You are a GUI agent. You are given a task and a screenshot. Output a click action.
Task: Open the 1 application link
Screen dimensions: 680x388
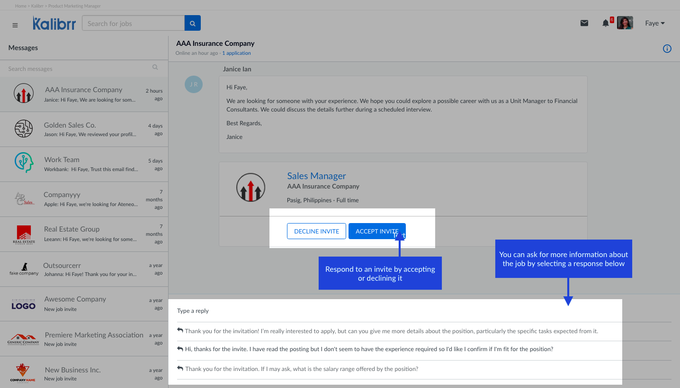(x=236, y=53)
